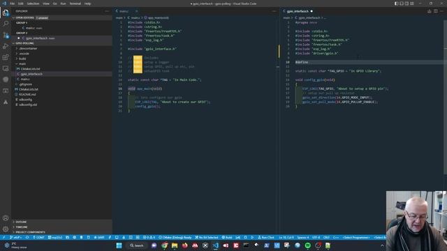
Task: Split the right editor
Action: tap(436, 11)
